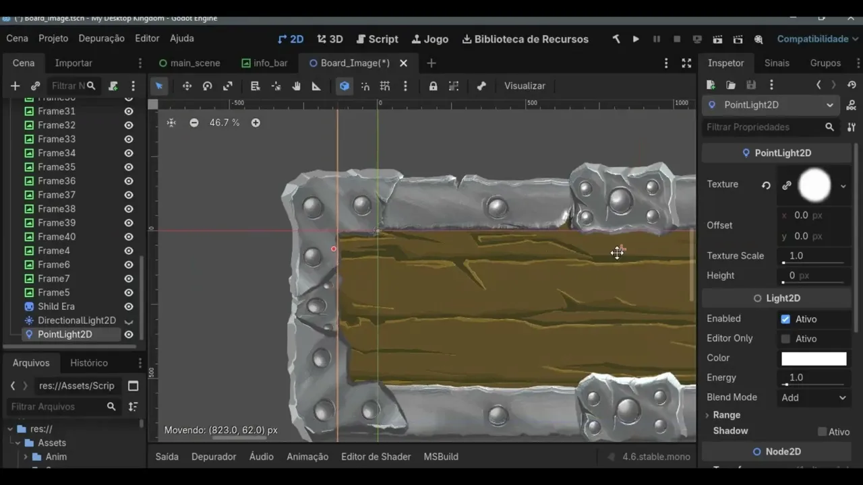Image resolution: width=863 pixels, height=485 pixels.
Task: Open the Depuração menu
Action: (x=102, y=38)
